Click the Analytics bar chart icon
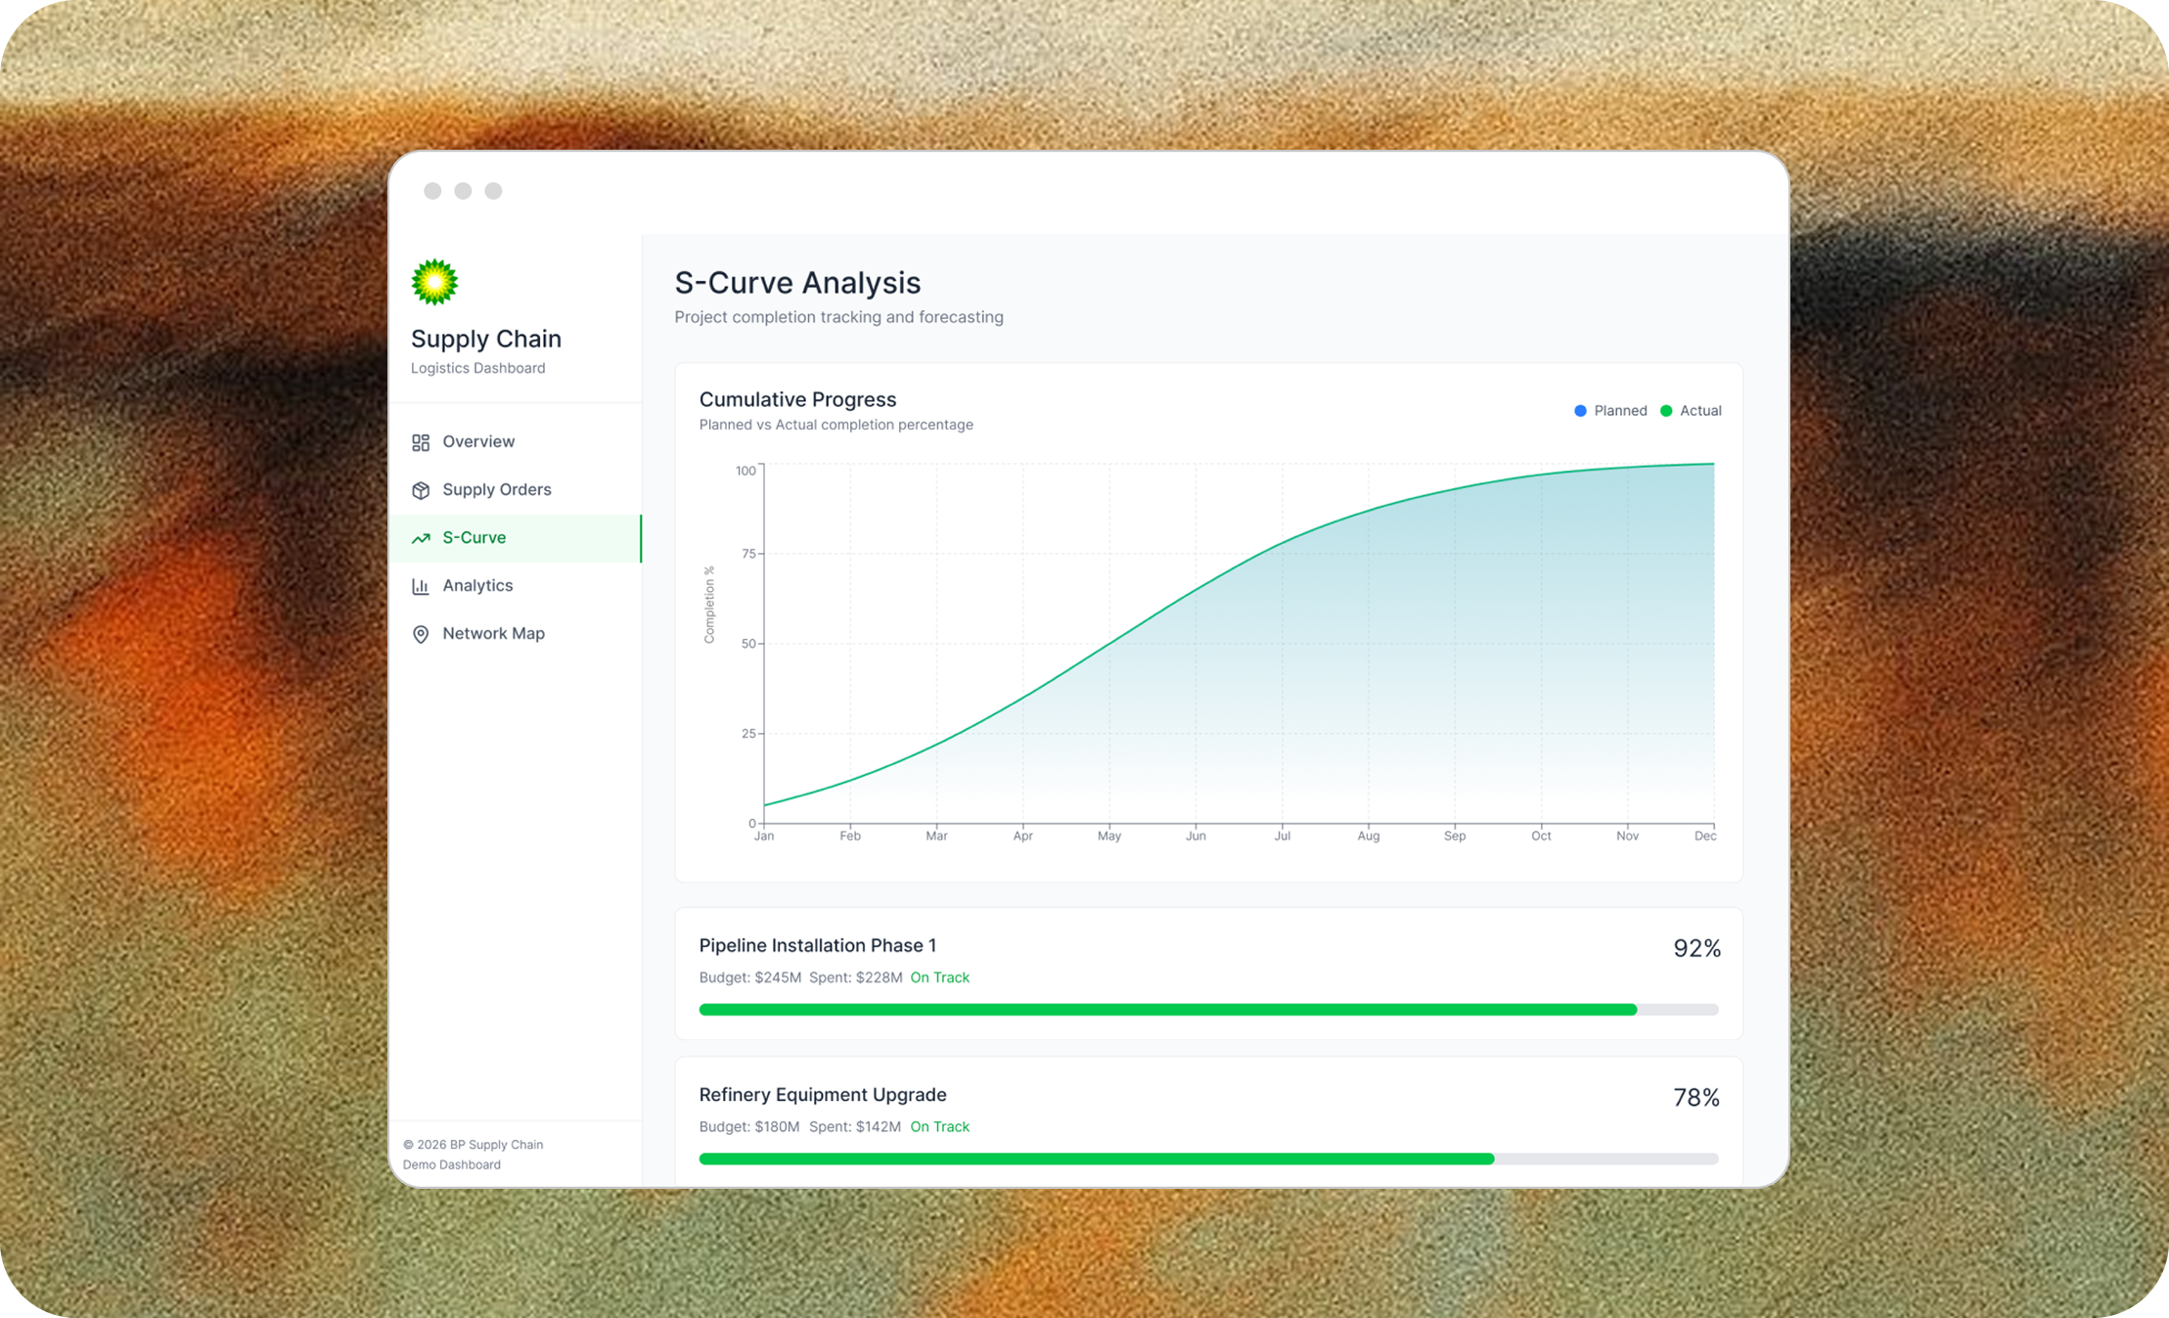The height and width of the screenshot is (1318, 2169). pyautogui.click(x=421, y=586)
